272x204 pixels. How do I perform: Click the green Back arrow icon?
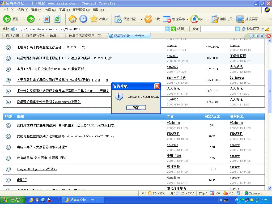7,19
